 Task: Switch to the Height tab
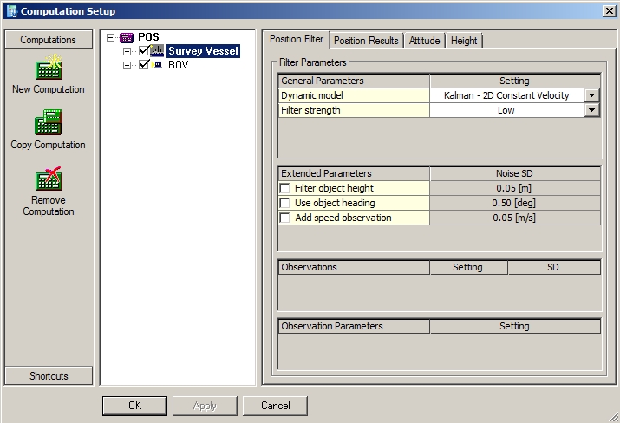[x=464, y=41]
